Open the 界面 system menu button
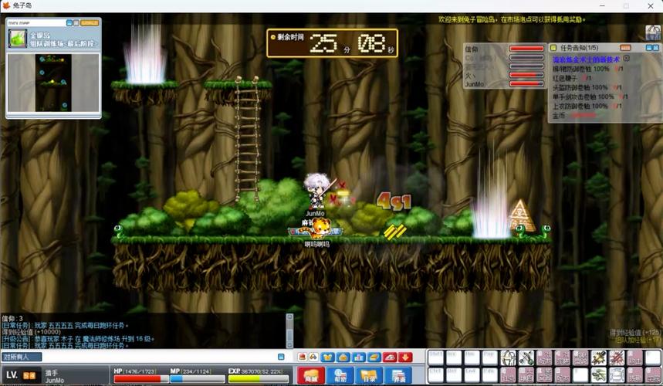 click(399, 376)
